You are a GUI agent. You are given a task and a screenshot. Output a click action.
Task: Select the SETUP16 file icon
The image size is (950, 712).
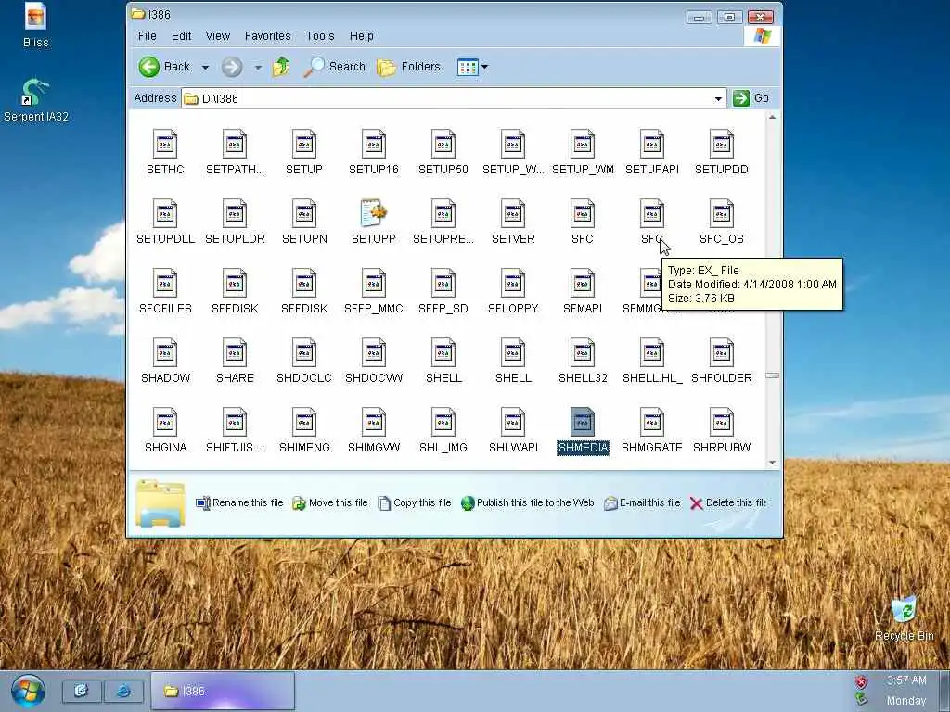tap(373, 144)
